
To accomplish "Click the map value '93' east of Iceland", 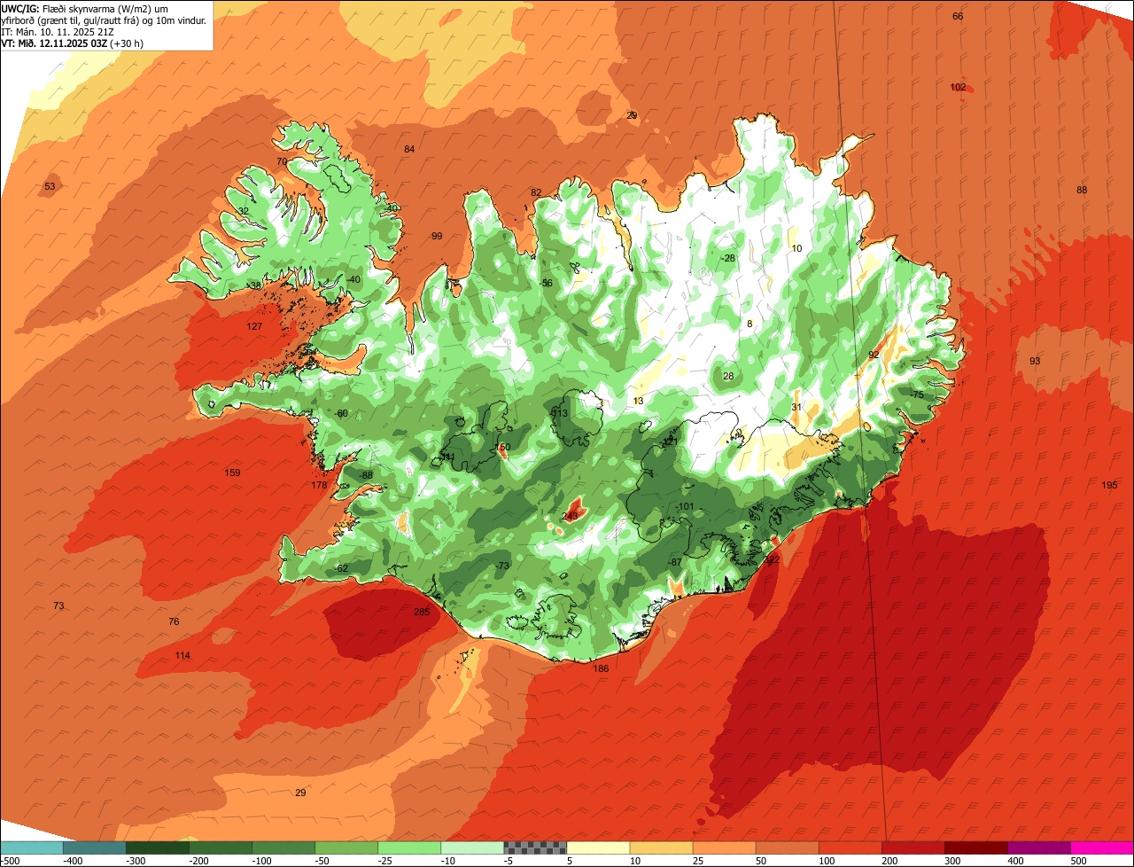I will 1035,361.
